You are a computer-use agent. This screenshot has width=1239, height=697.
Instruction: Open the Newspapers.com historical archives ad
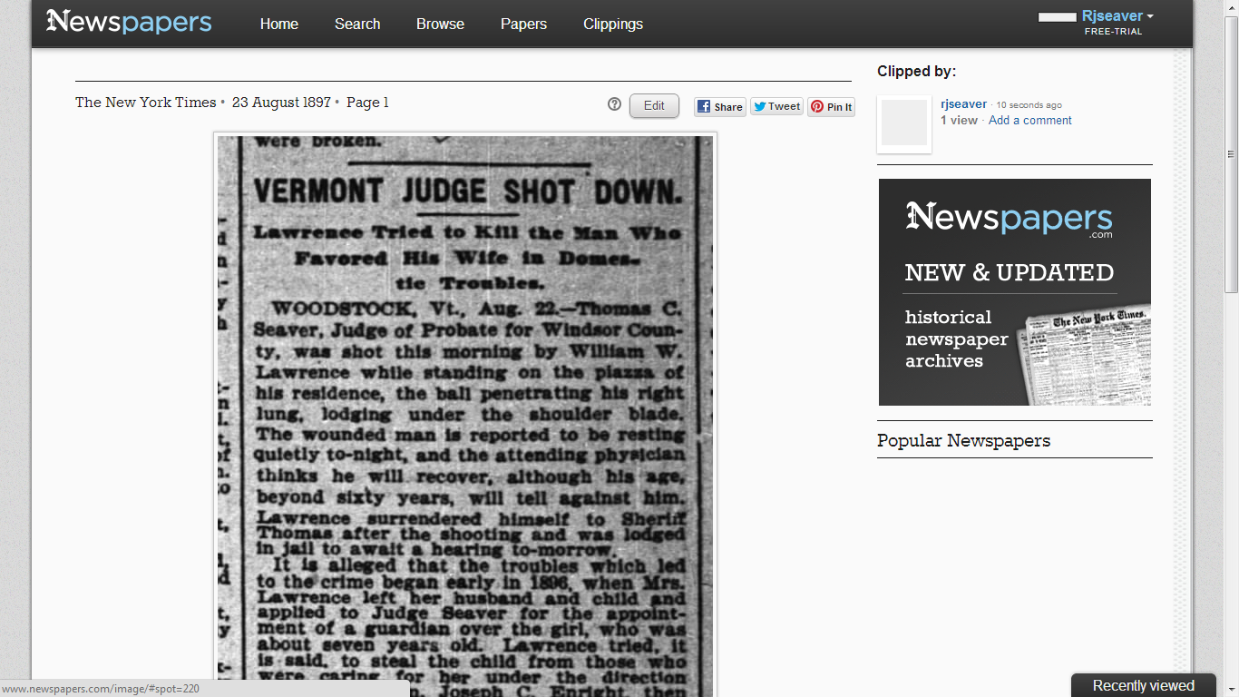pyautogui.click(x=1015, y=292)
